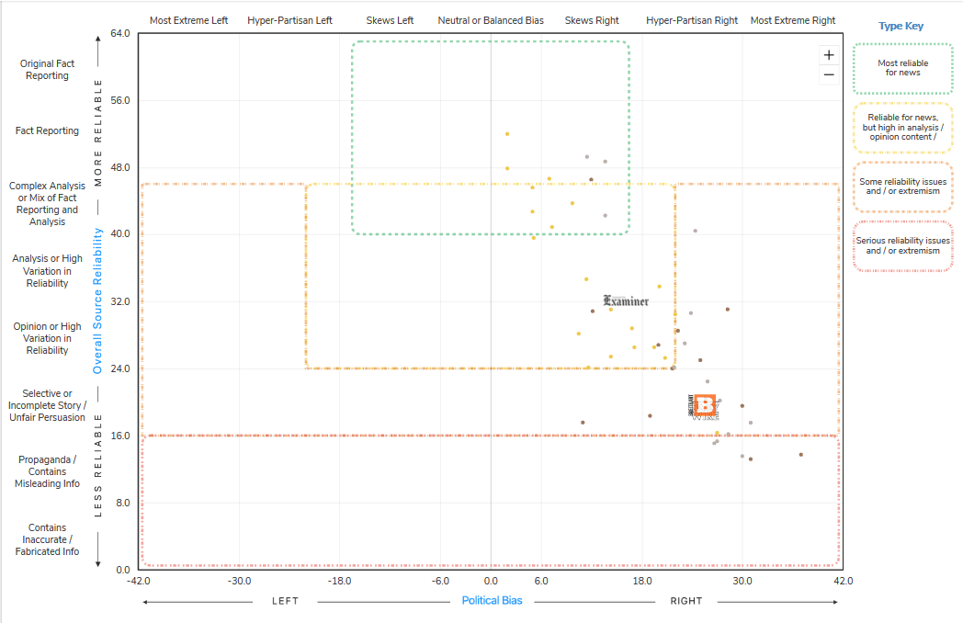Select the Examiner logo on the chart
The width and height of the screenshot is (963, 623).
[x=626, y=301]
